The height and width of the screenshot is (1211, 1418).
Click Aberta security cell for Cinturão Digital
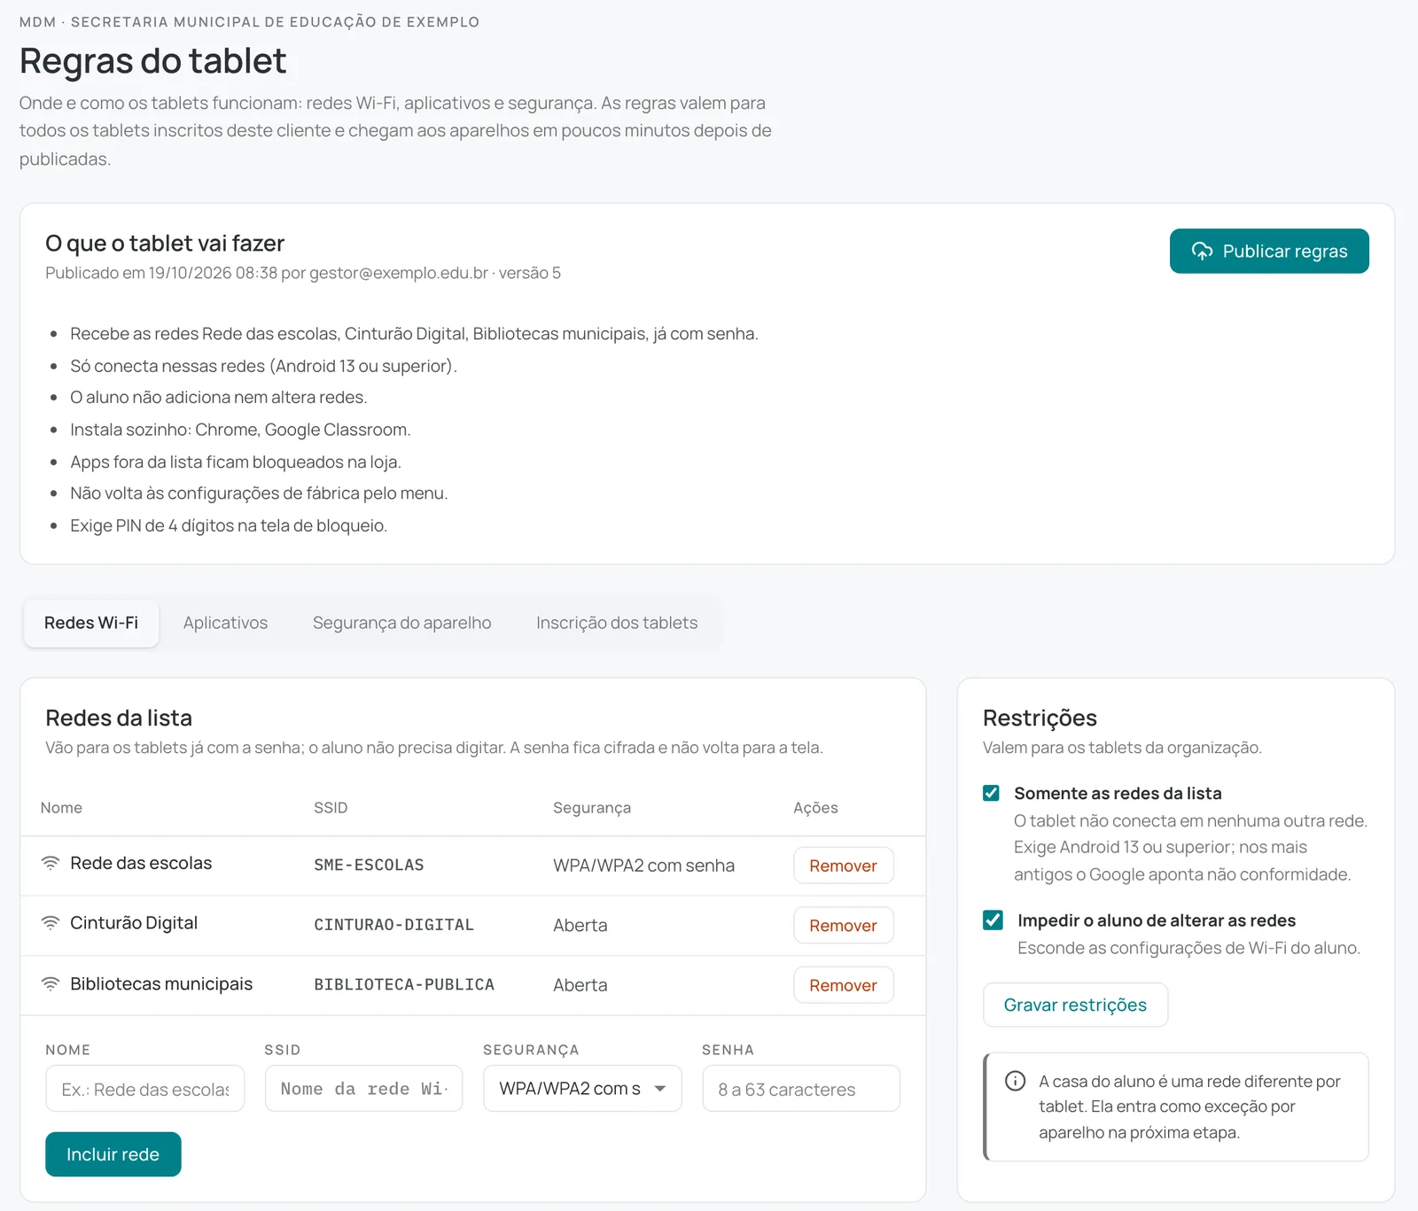pyautogui.click(x=580, y=926)
